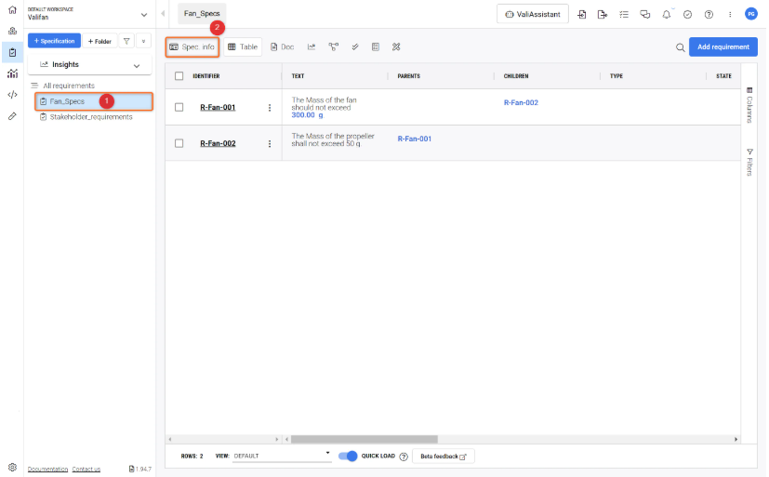Open the requirements clipboard icon in left rail
The height and width of the screenshot is (477, 769).
(x=12, y=52)
